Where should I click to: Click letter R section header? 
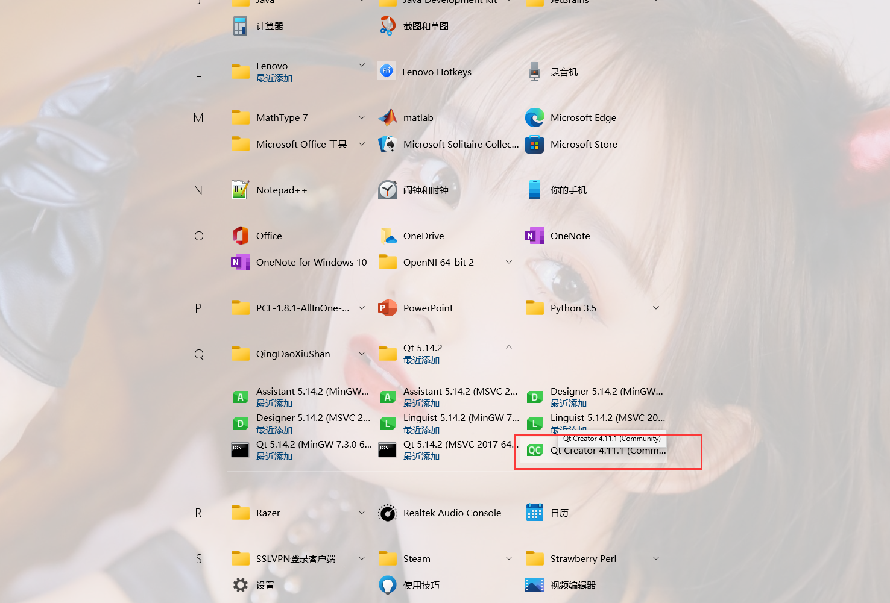[198, 513]
